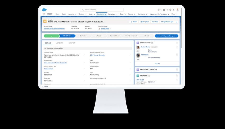Edit the Probability field with pencil icon
This screenshot has height=129, width=225.
(x=130, y=69)
